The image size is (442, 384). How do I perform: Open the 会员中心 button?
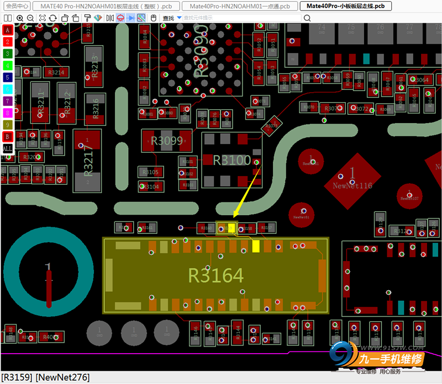(17, 6)
